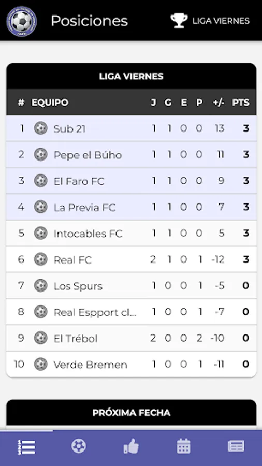Open the El Faro FC team entry
This screenshot has width=262, height=466.
pos(132,181)
